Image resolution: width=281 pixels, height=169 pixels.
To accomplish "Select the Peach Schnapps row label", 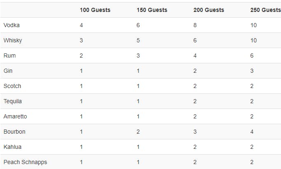I will 25,162.
